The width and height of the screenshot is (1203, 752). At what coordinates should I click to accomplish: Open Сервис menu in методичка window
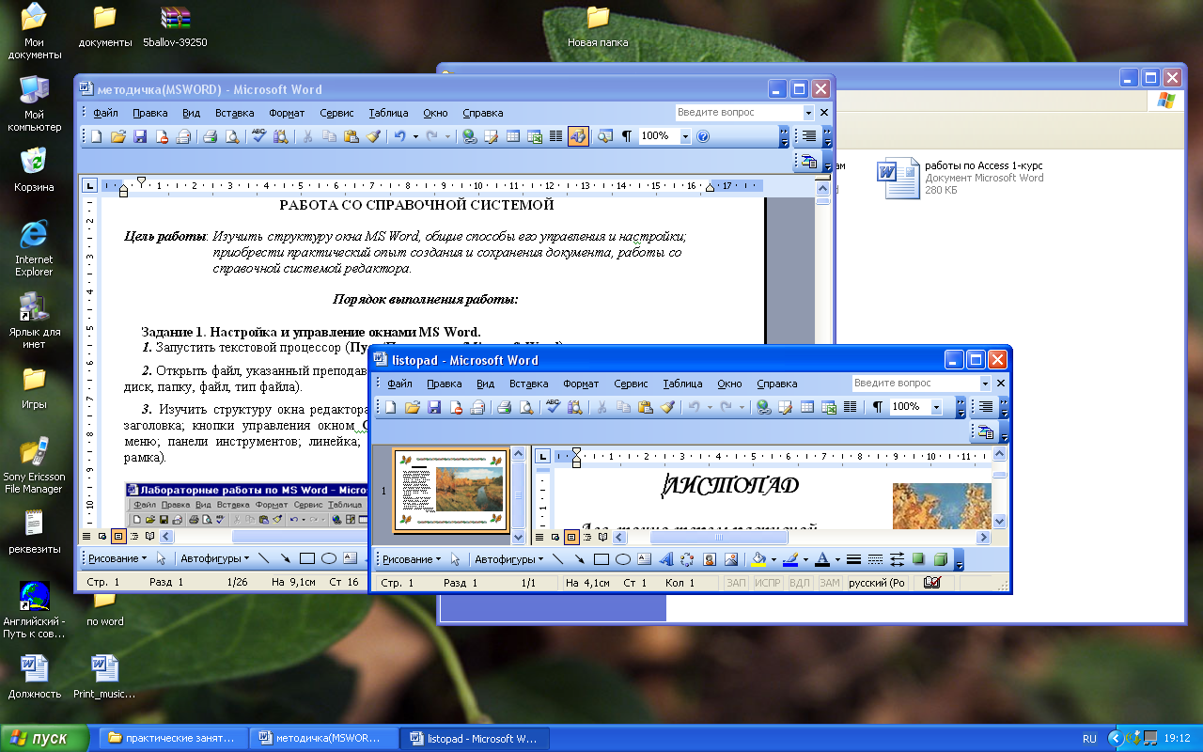click(x=336, y=113)
